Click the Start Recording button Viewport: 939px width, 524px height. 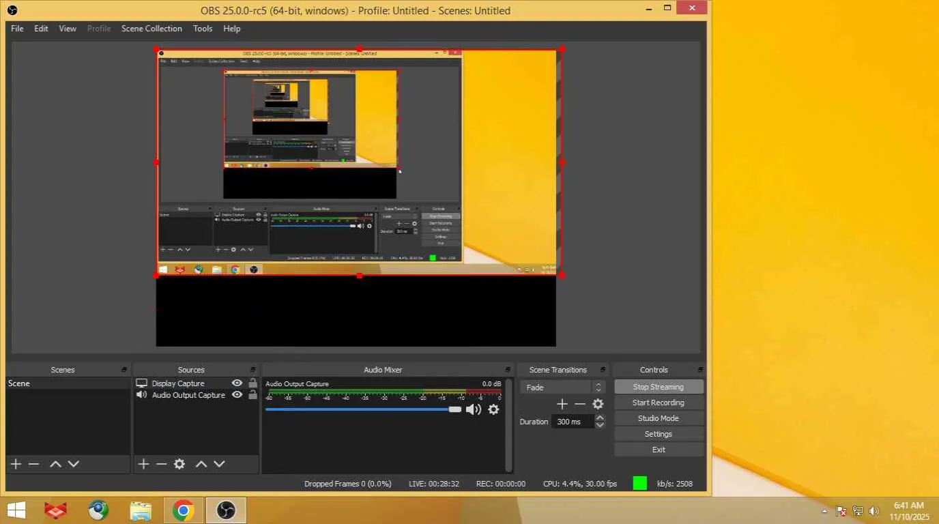(659, 403)
